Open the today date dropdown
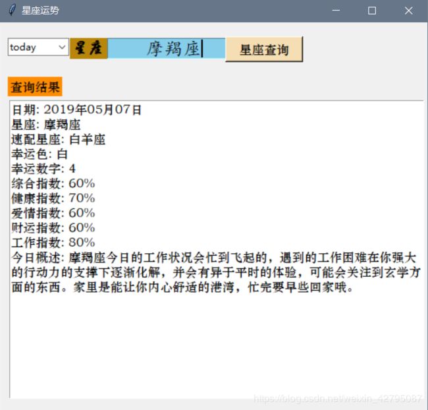This screenshot has height=410, width=428. coord(38,47)
